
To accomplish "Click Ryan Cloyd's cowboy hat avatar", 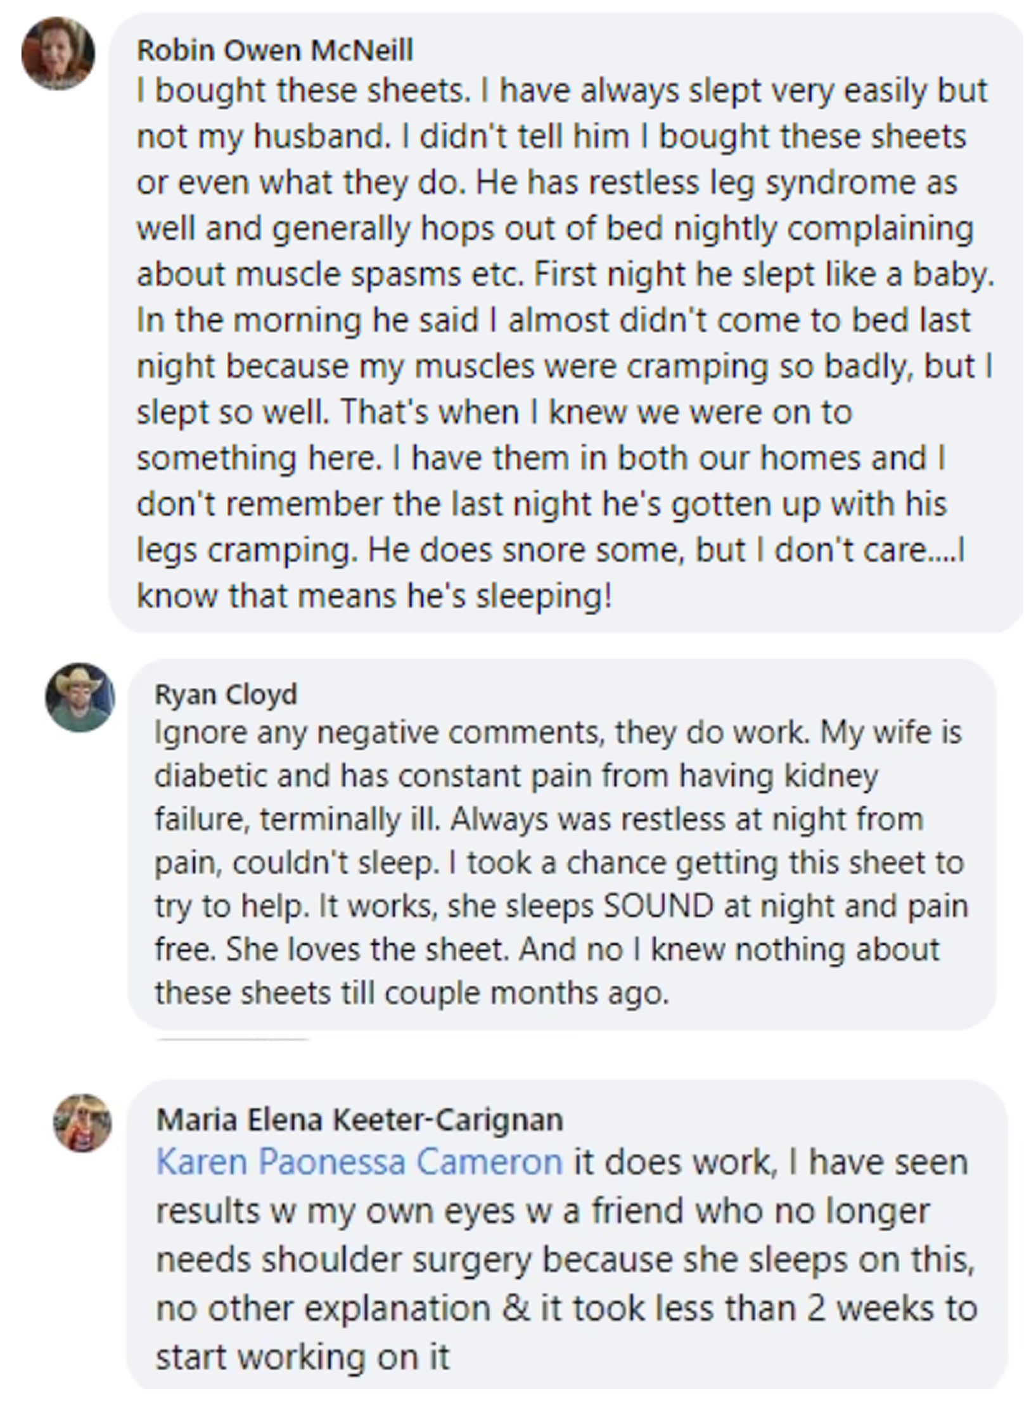I will click(x=80, y=698).
